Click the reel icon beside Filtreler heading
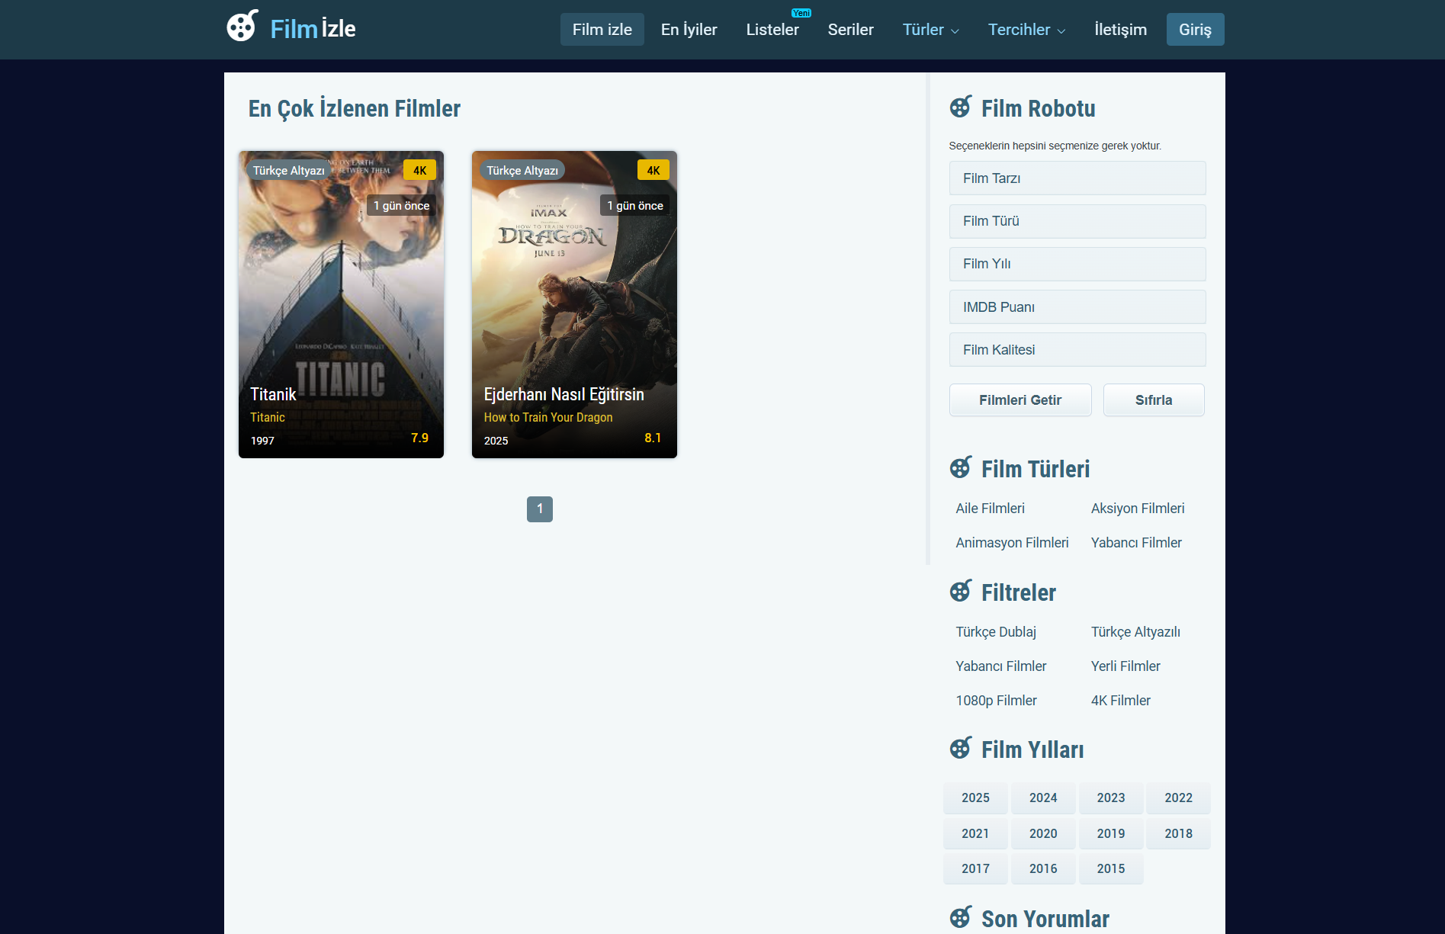The width and height of the screenshot is (1445, 934). (962, 592)
